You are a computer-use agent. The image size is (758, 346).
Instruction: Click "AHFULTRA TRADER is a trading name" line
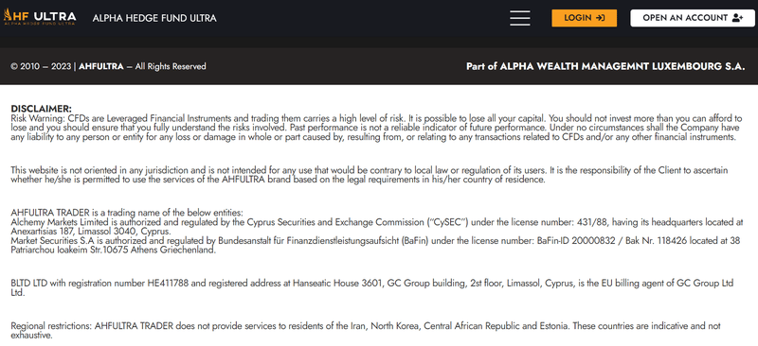(x=127, y=213)
